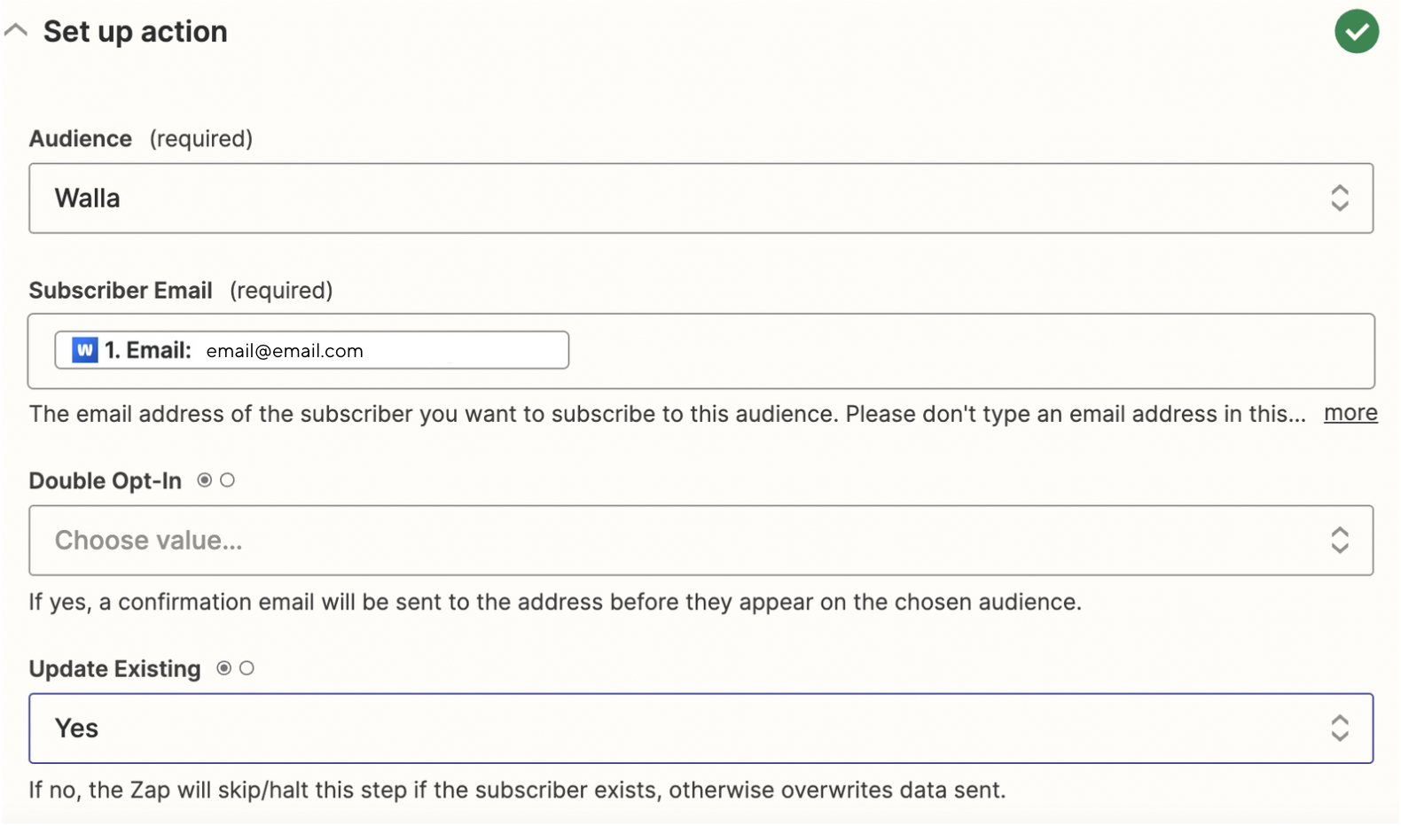Select first radio option beside Double Opt-In
This screenshot has height=826, width=1401.
205,480
